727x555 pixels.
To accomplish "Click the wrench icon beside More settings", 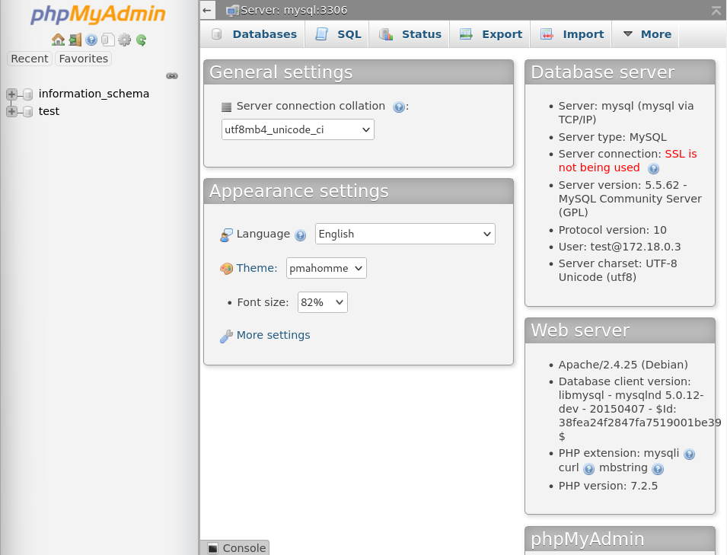I will tap(226, 337).
